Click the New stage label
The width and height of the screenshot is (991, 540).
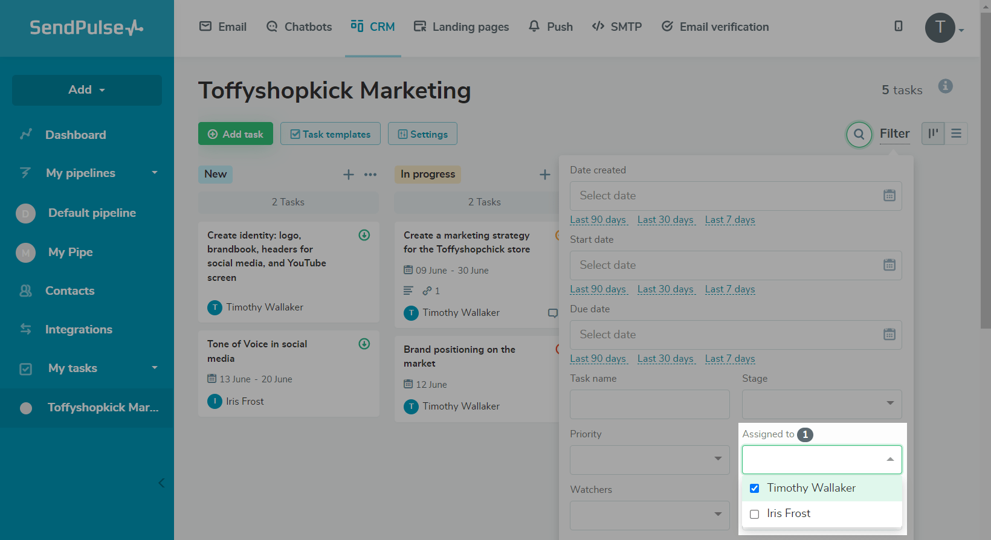(x=215, y=174)
